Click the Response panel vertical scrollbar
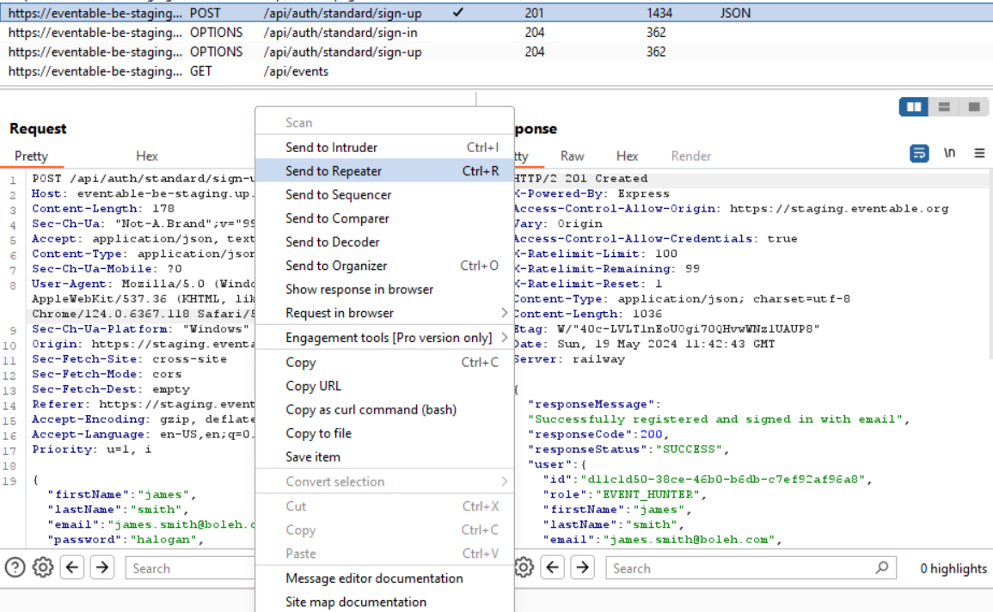The height and width of the screenshot is (612, 993). tap(990, 266)
